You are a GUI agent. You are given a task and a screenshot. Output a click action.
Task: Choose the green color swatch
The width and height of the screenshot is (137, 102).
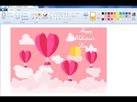120,13
